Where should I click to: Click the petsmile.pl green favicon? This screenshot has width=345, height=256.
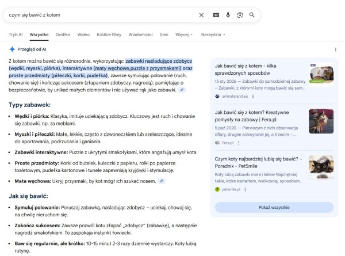click(217, 189)
